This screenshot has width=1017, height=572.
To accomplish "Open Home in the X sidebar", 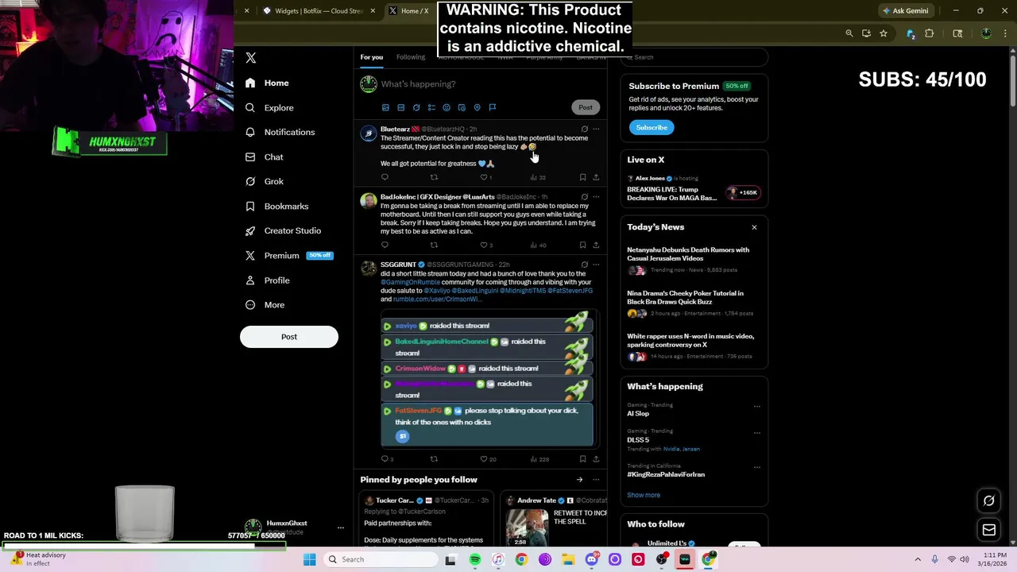I will (267, 83).
